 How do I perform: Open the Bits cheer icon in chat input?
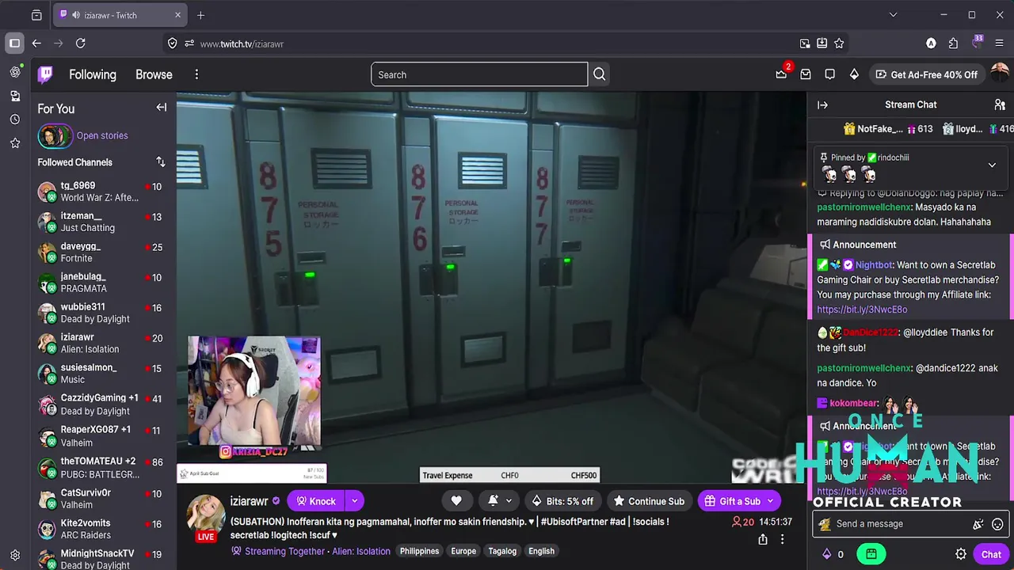point(978,523)
